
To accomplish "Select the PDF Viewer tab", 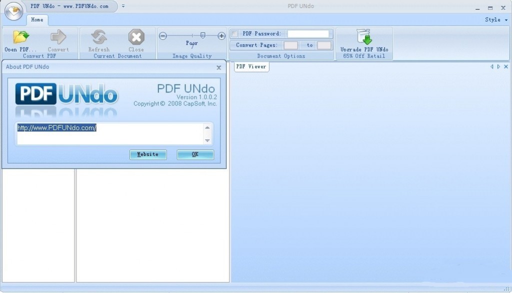I will (x=251, y=66).
